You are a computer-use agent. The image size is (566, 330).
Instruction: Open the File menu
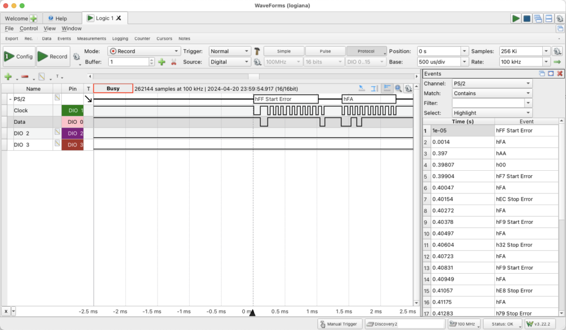(9, 29)
